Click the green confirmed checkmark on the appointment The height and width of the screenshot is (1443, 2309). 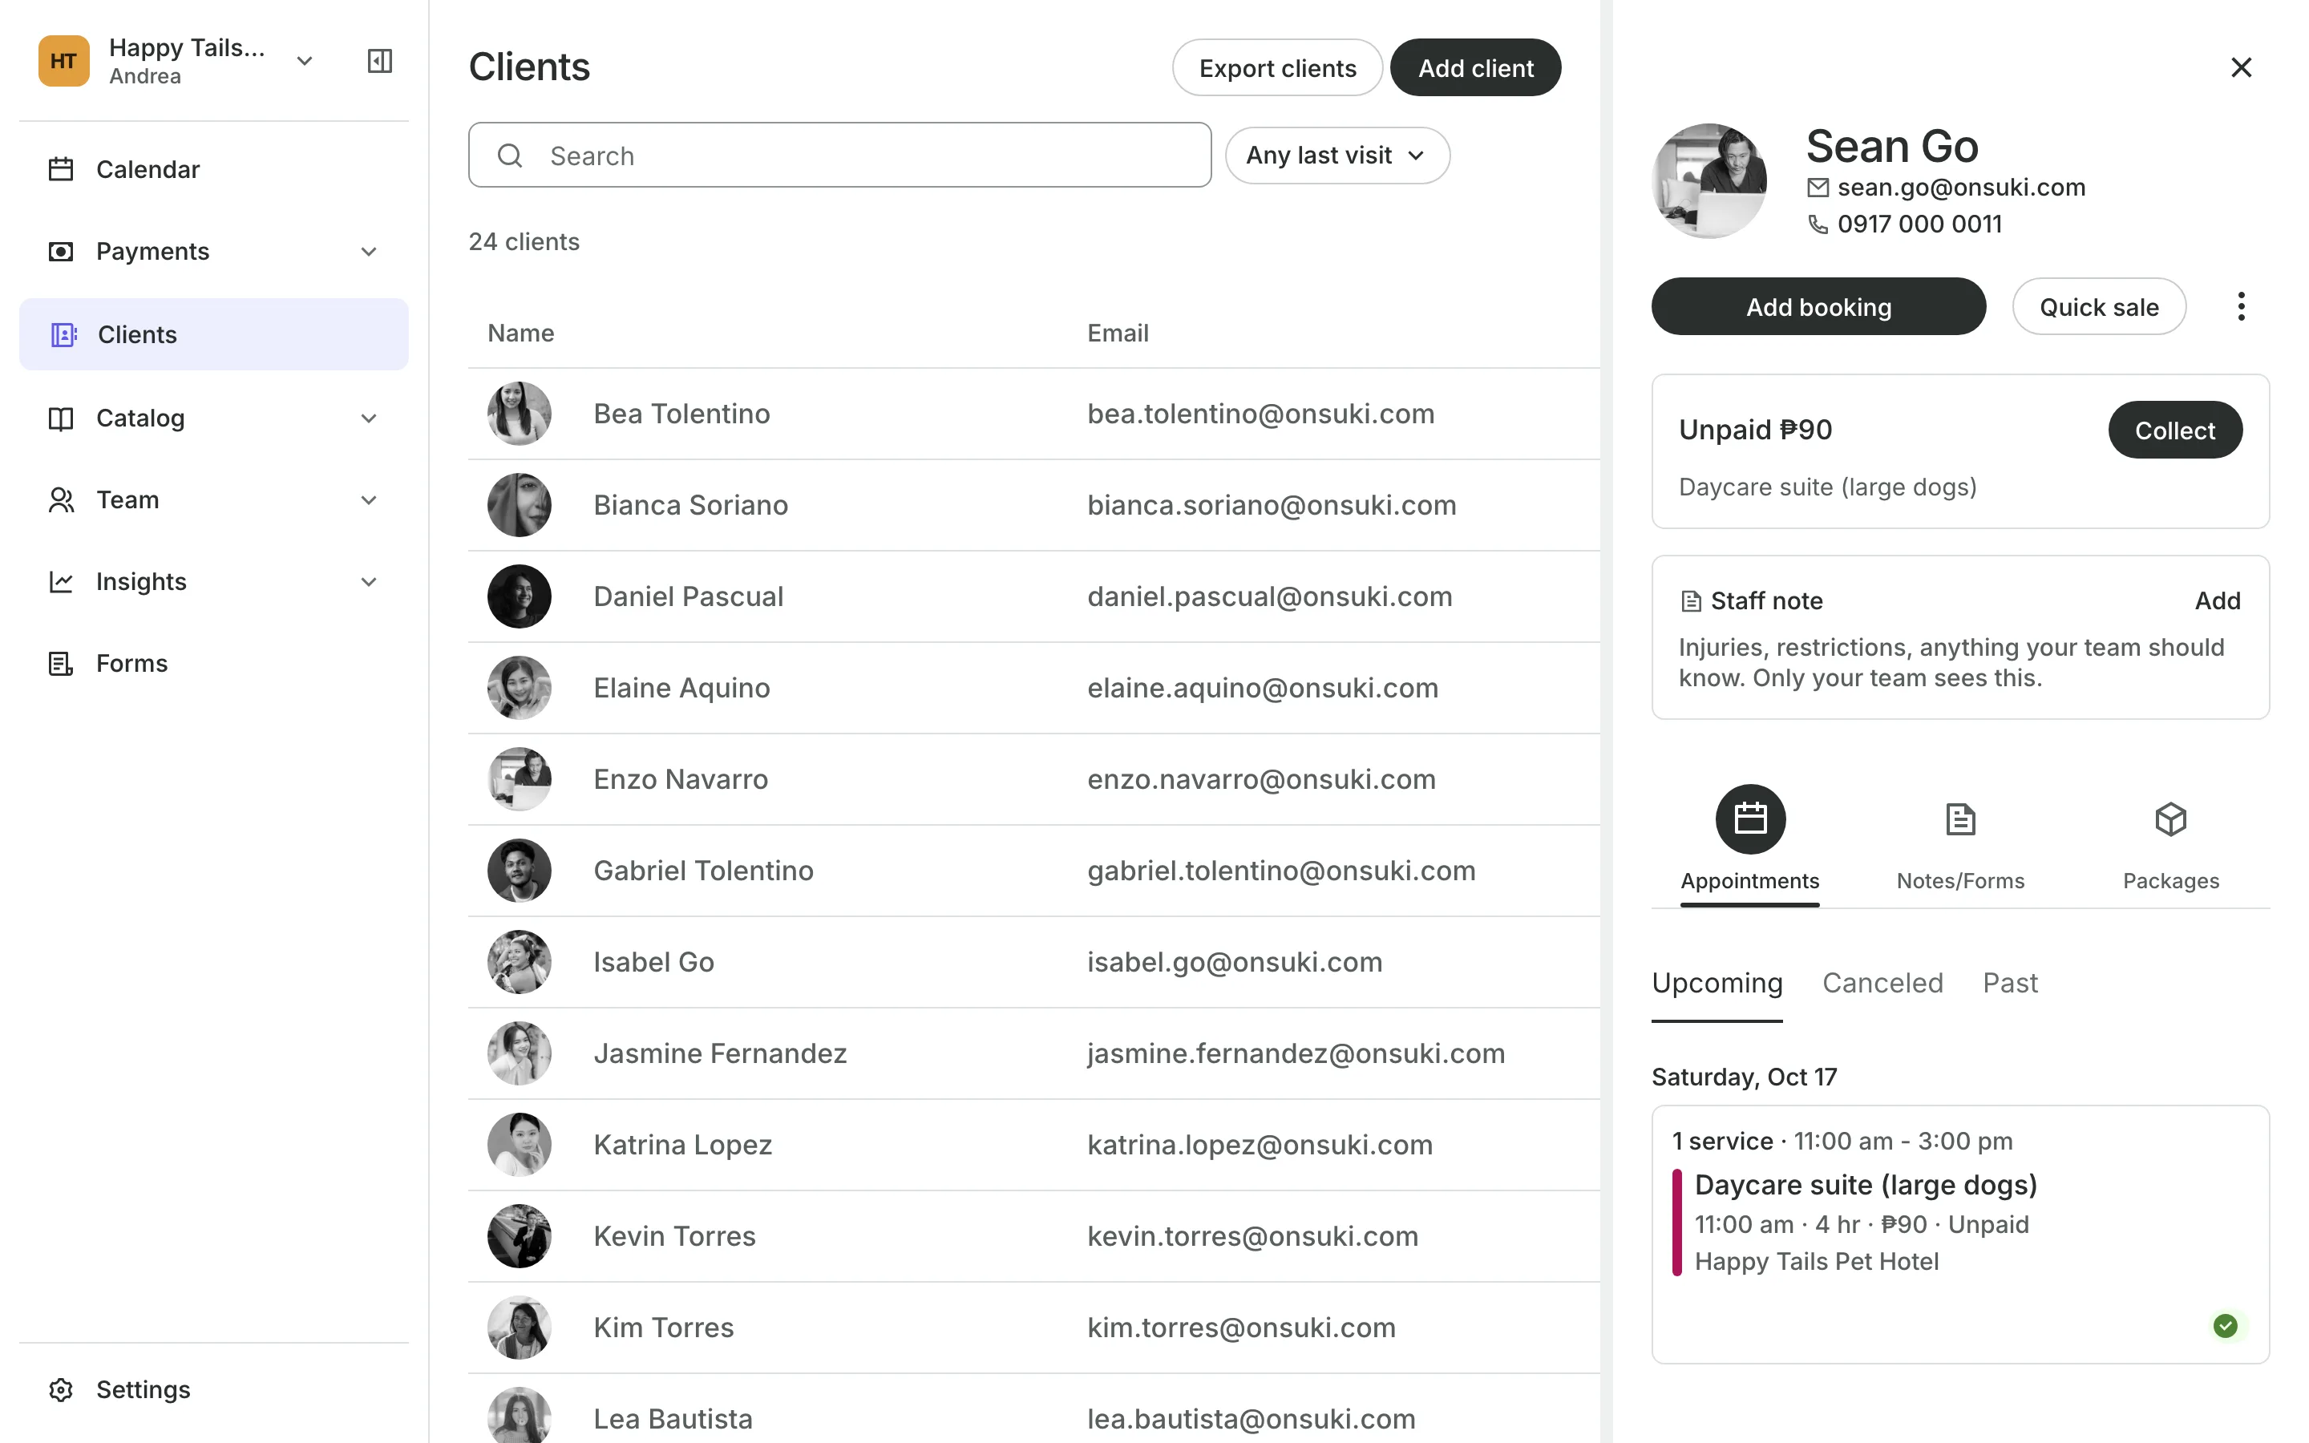coord(2225,1326)
